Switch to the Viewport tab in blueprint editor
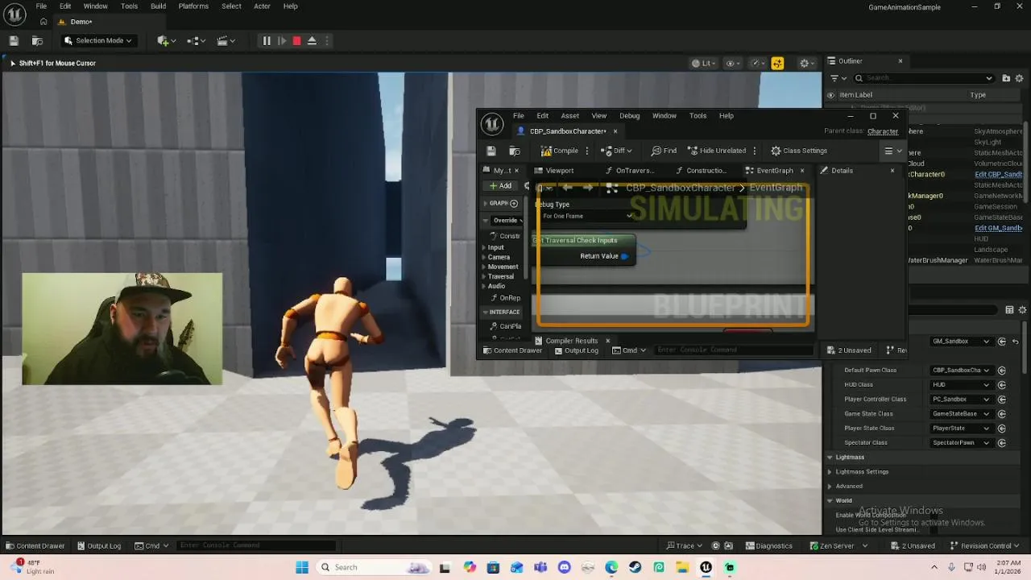This screenshot has height=580, width=1031. click(x=553, y=170)
